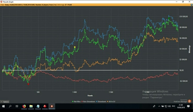This screenshot has width=193, height=112.
Task: Click the Hold'em Manager 2 hexagon logo
Action: (x=189, y=101)
